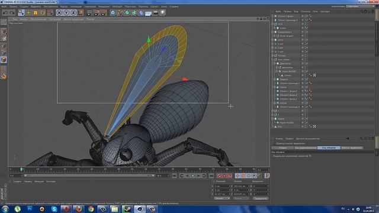Go to end of animation
The width and height of the screenshot is (379, 213).
(x=211, y=176)
